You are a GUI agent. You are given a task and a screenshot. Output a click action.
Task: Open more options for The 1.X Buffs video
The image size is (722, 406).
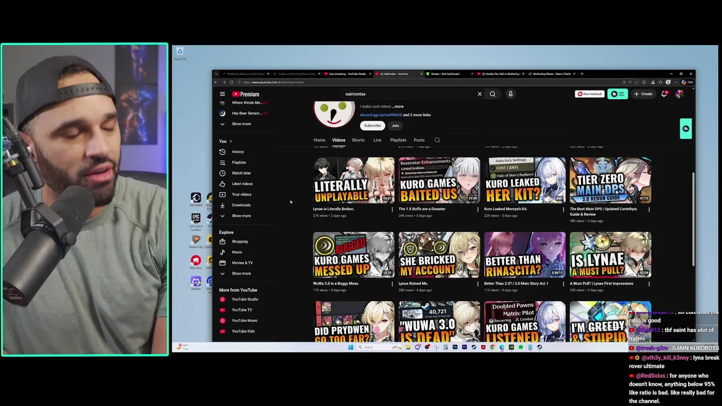(x=478, y=210)
